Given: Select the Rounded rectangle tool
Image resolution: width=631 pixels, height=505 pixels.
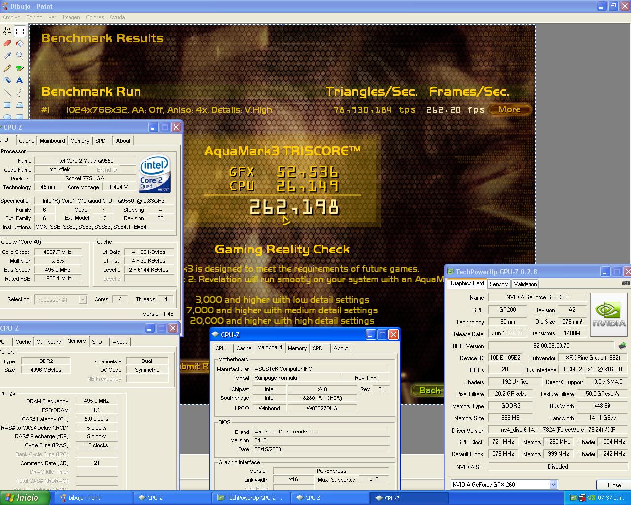Looking at the screenshot, I should [x=20, y=117].
